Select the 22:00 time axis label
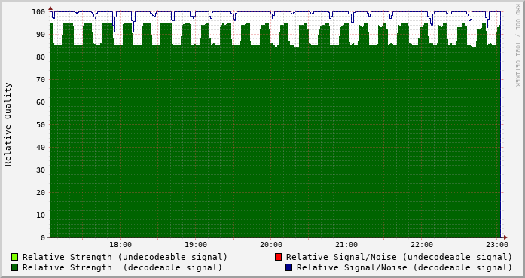Screen dimensions: 525x278 coord(422,245)
